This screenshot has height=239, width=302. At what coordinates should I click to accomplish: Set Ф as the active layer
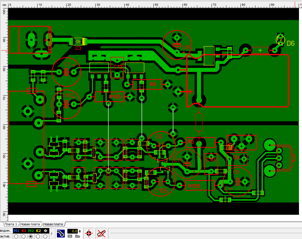[x=45, y=236]
